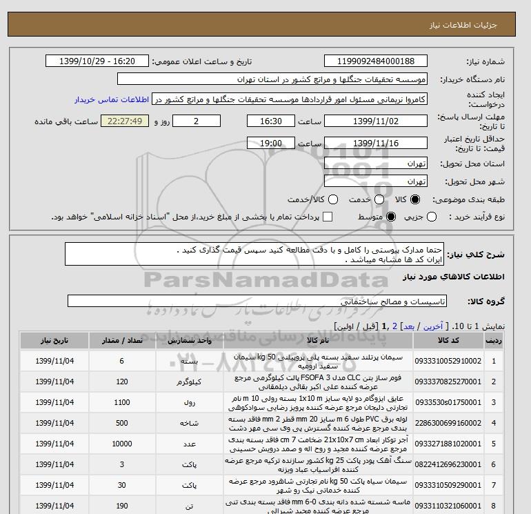Select item code 0933110321060001
This screenshot has height=514, width=531.
tap(448, 506)
